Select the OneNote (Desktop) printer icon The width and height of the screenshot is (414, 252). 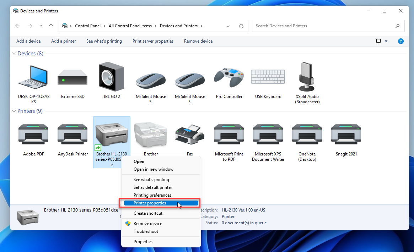[307, 135]
